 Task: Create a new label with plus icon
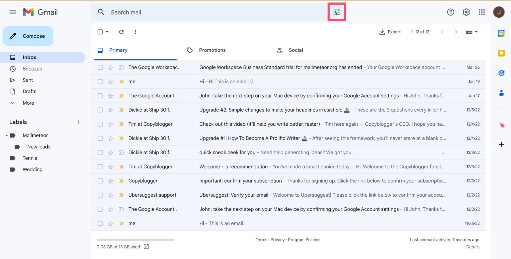(x=79, y=122)
